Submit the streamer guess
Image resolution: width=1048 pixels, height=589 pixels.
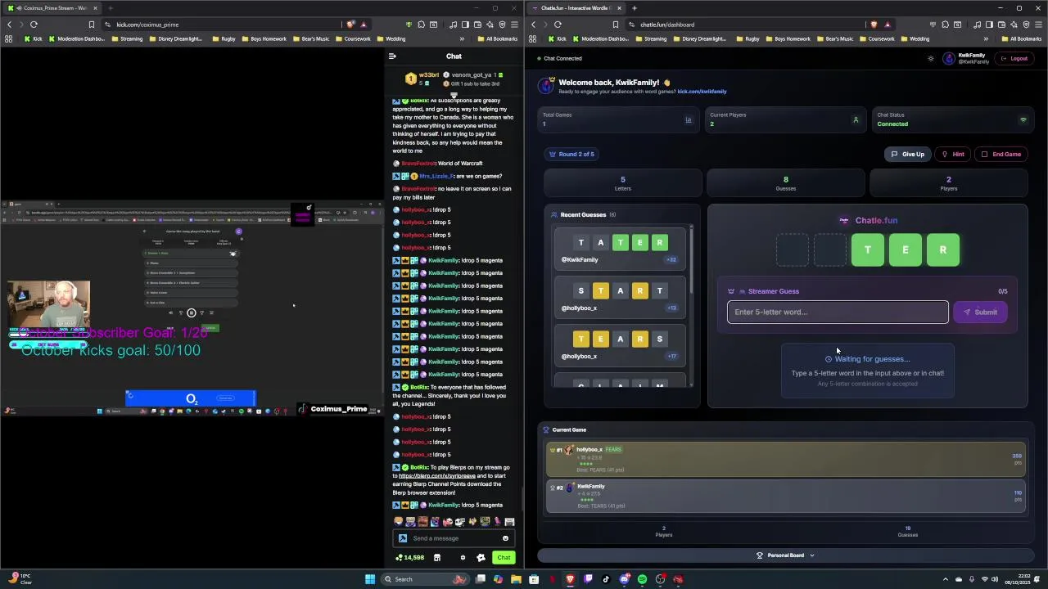pyautogui.click(x=981, y=312)
